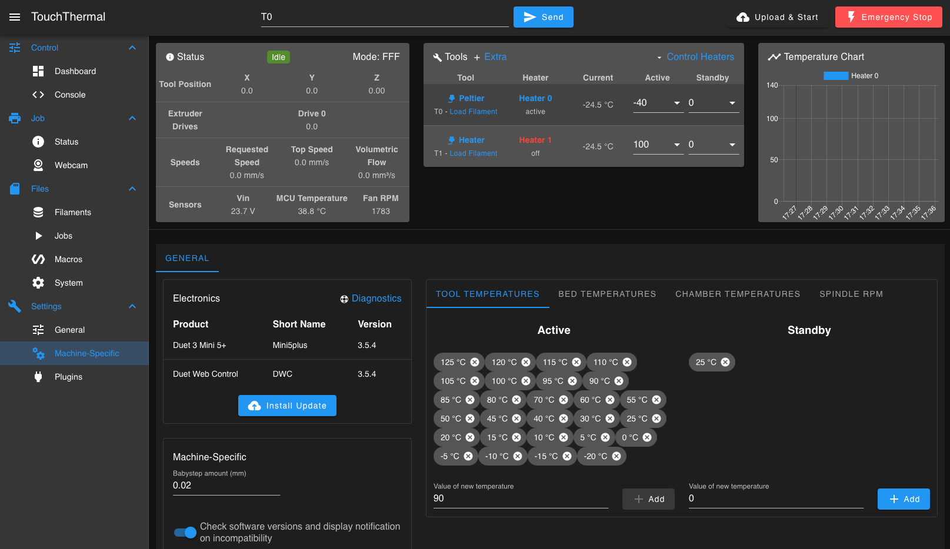The width and height of the screenshot is (950, 549).
Task: Toggle Heater 0 legend in chart
Action: (851, 76)
